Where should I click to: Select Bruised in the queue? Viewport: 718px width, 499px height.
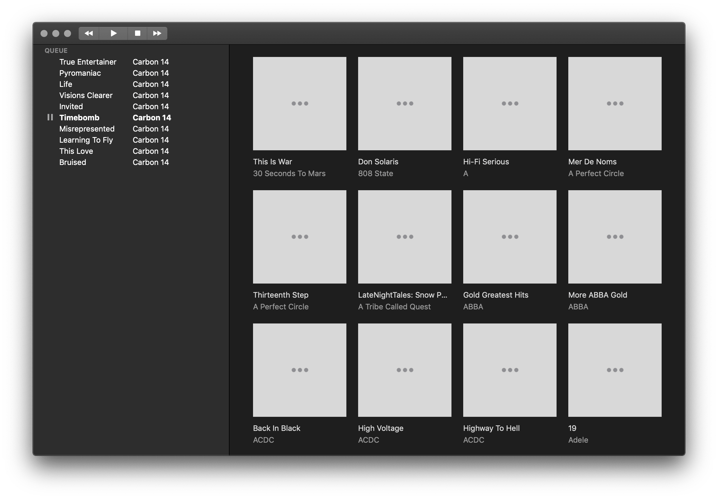(x=73, y=162)
